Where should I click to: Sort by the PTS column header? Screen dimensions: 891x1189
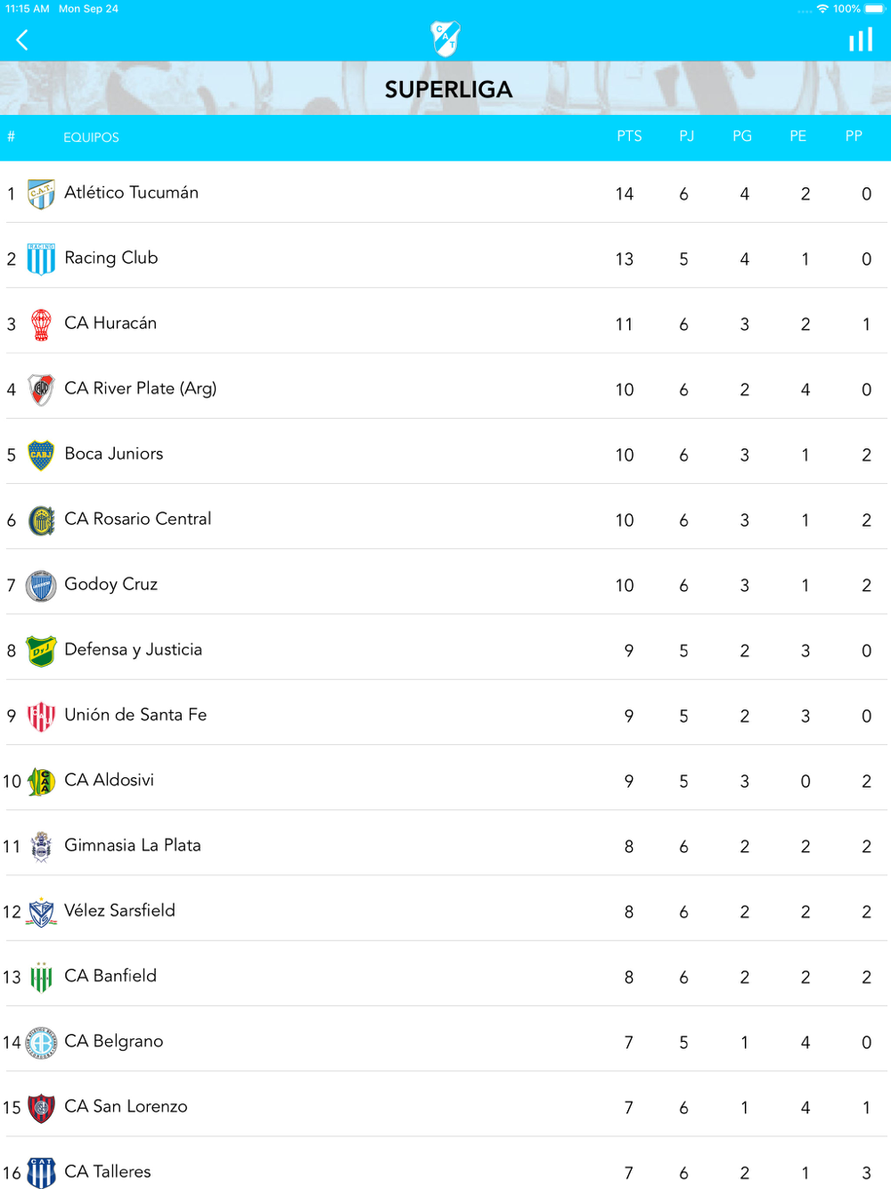(x=629, y=136)
